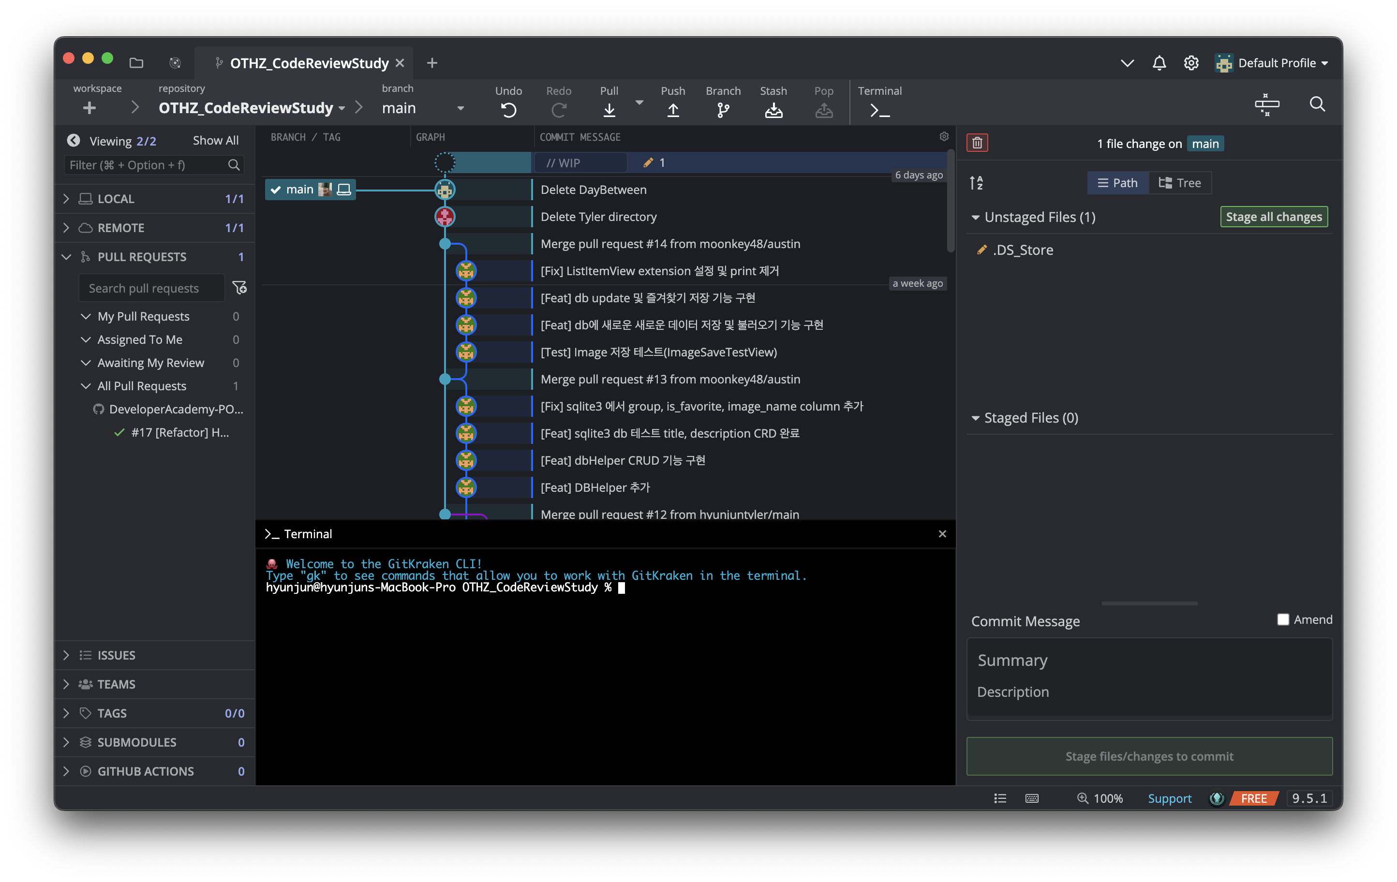Enable the Amend checkbox
This screenshot has height=882, width=1397.
point(1283,619)
